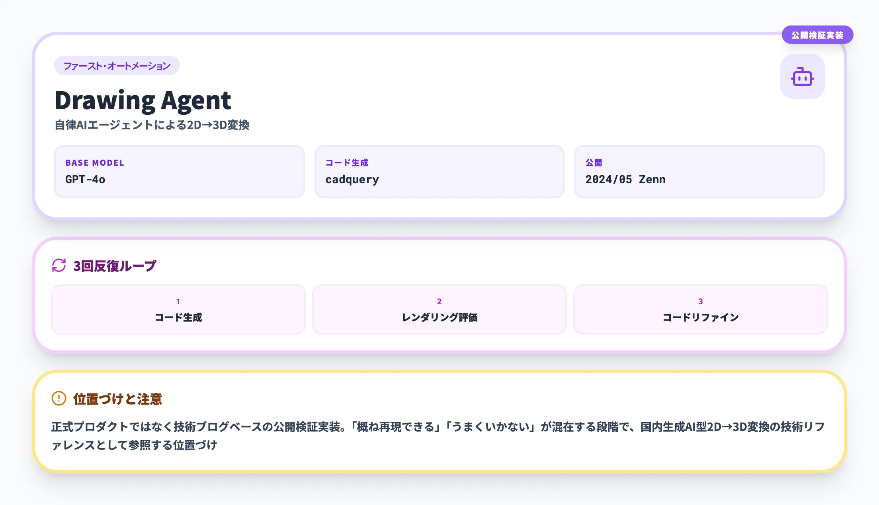Click the 3回反復ループ section heading
The image size is (879, 505).
(x=114, y=265)
